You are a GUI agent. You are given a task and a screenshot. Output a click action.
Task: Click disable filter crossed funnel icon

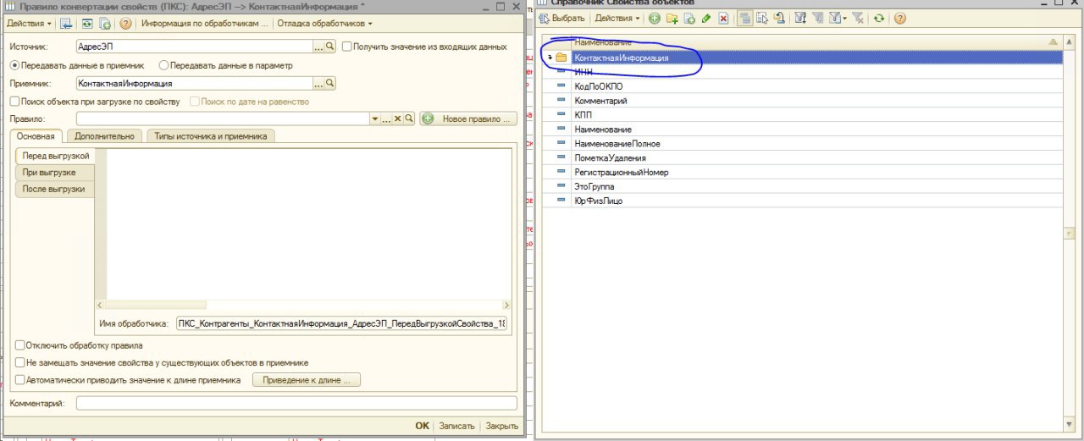[859, 18]
